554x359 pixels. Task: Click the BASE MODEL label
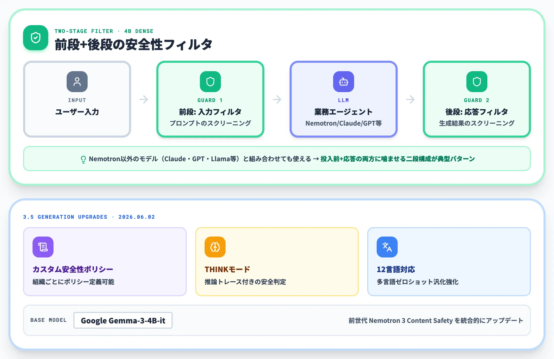click(49, 320)
